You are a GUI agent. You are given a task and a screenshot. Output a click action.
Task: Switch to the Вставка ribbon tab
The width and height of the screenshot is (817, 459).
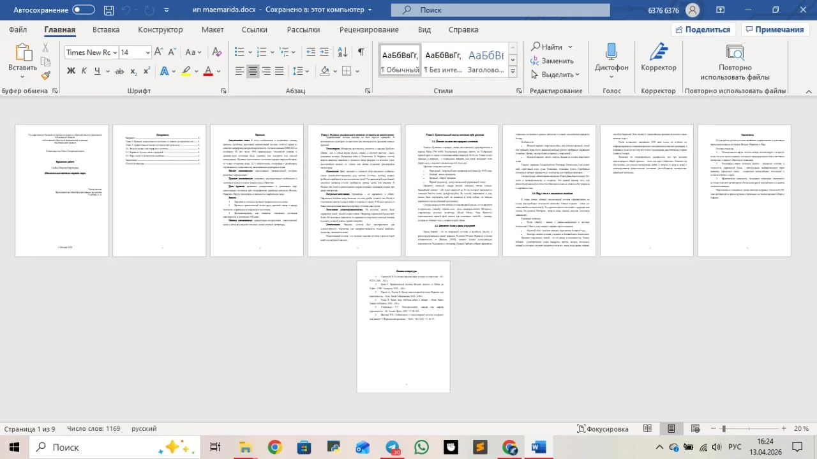(x=106, y=29)
